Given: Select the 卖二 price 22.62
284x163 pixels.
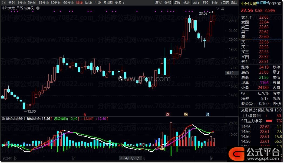Looking at the screenshot, I should pos(264,32).
